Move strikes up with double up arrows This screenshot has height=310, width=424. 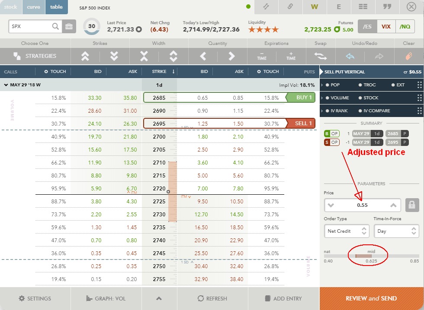coord(85,56)
